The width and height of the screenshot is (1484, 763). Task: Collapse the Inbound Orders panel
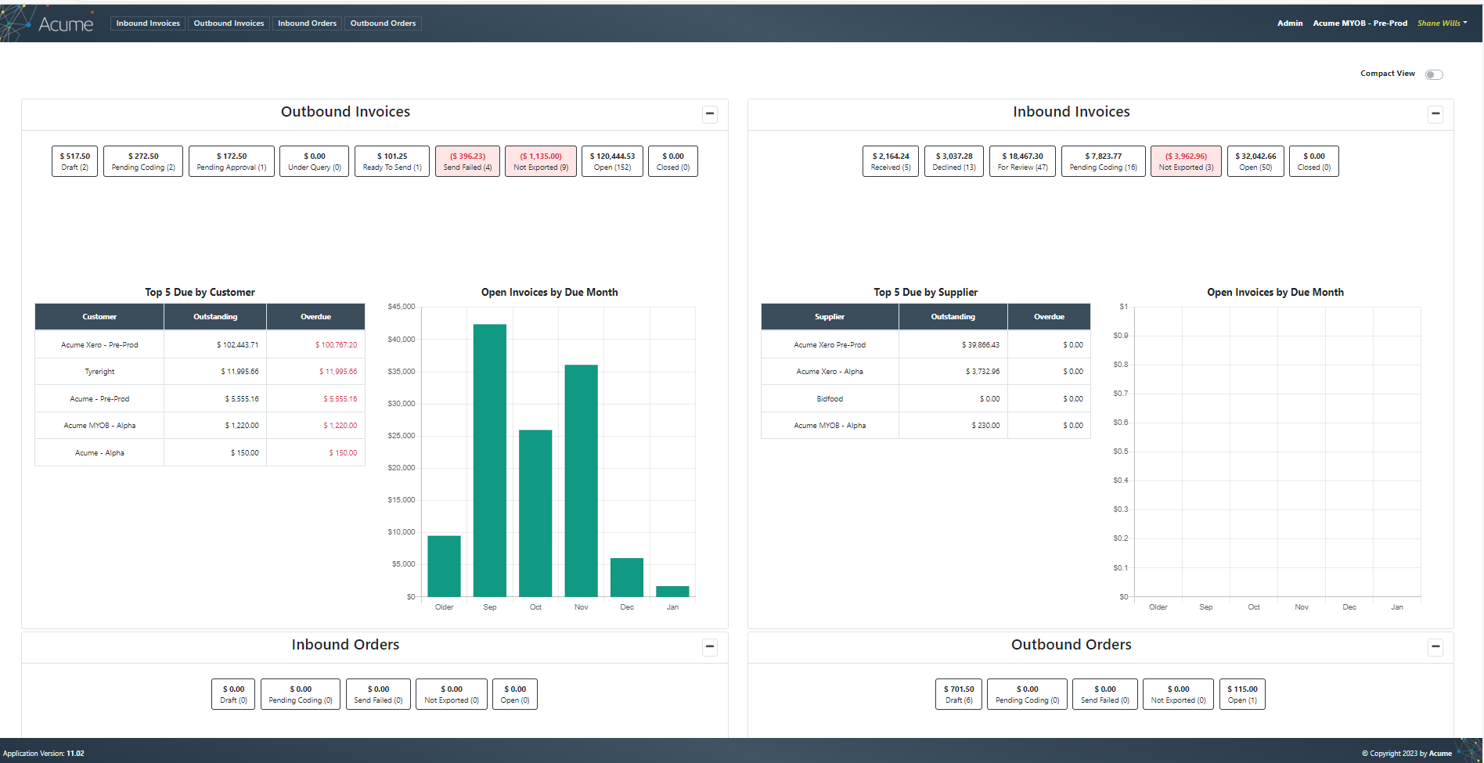709,647
